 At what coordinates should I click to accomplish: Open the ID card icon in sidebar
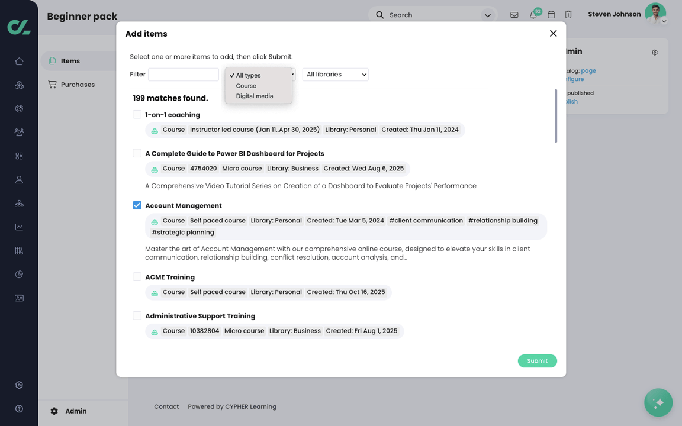coord(19,298)
